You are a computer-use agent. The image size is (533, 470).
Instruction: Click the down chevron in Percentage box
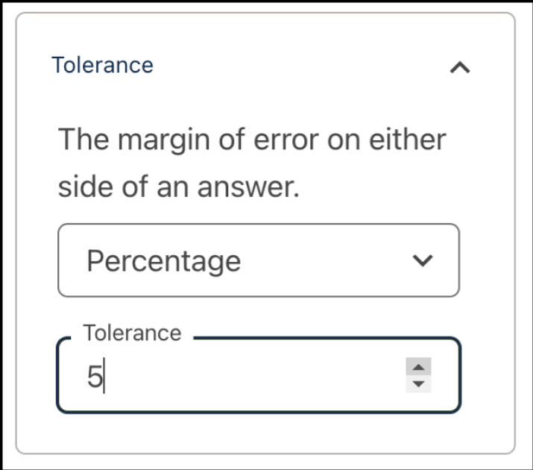click(423, 260)
